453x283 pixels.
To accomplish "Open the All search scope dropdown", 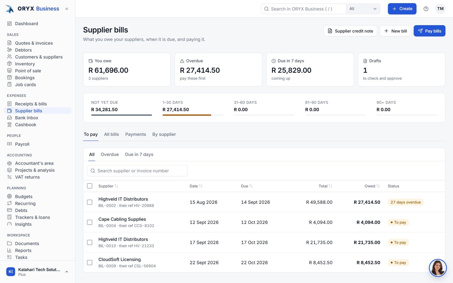I will click(x=363, y=9).
